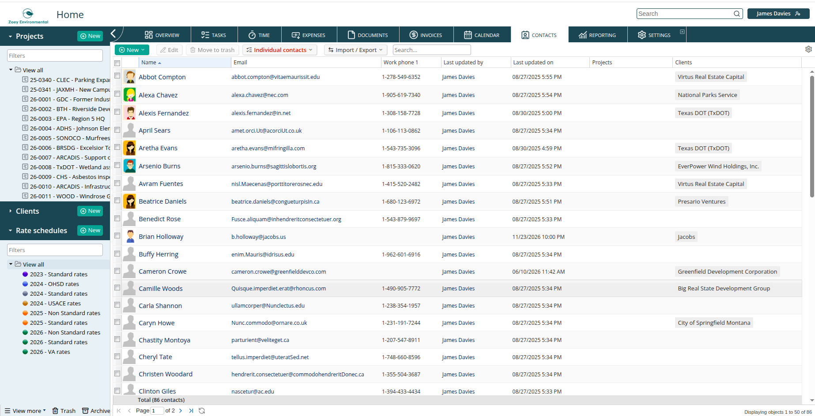The height and width of the screenshot is (416, 815).
Task: Switch to the Calendar tab
Action: pos(482,35)
